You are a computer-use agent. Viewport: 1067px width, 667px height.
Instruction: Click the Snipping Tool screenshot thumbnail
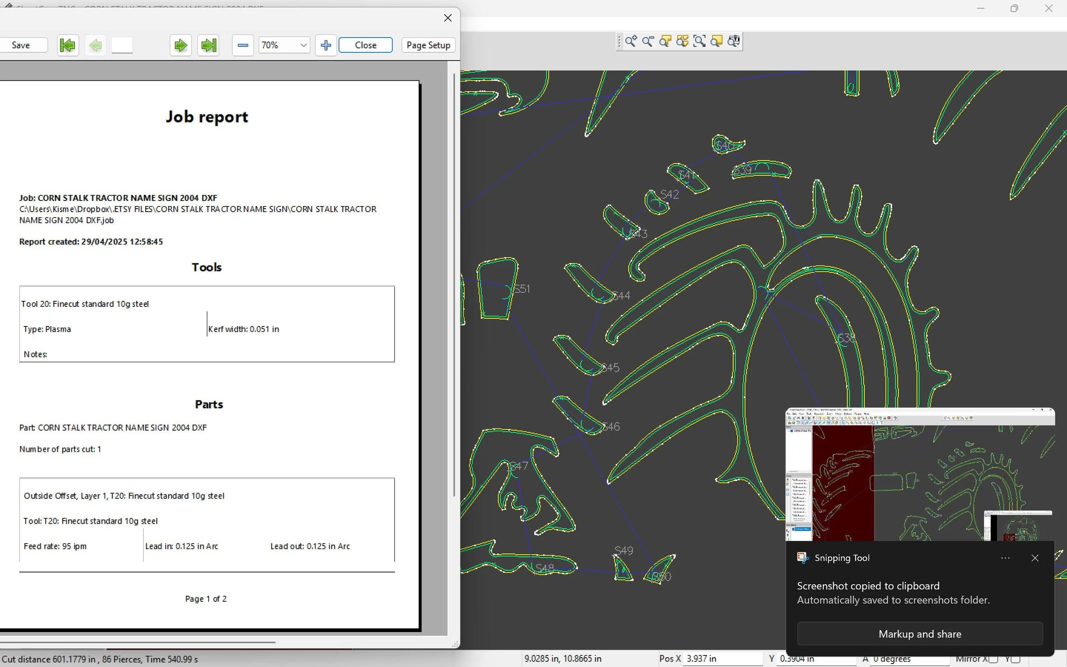click(920, 474)
